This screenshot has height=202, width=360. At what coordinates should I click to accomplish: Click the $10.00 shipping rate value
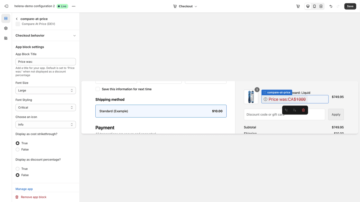217,111
